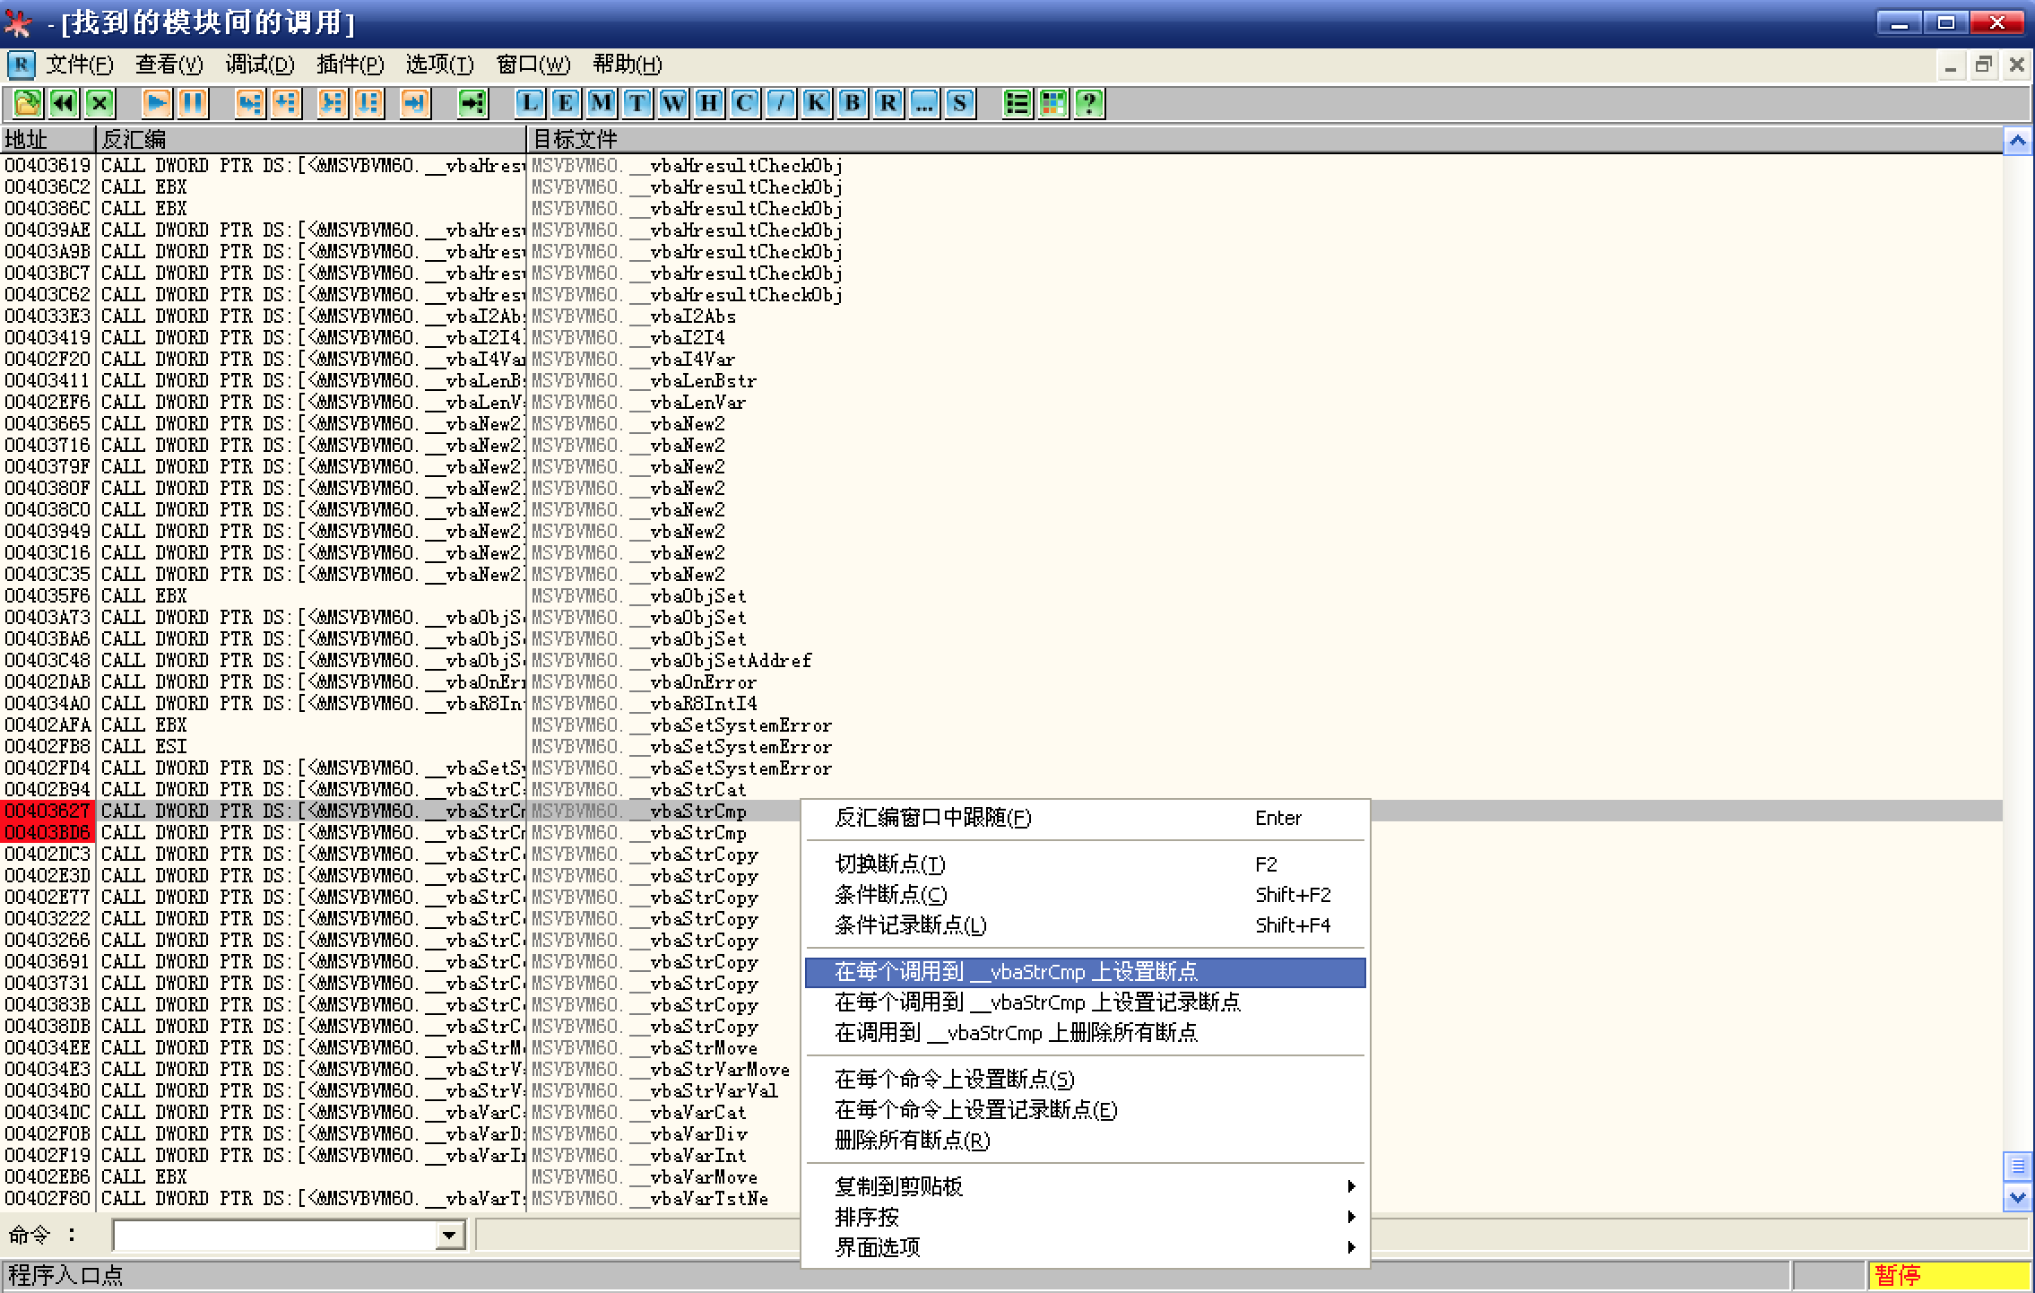Open the Log window with the L icon
This screenshot has width=2035, height=1293.
click(x=529, y=103)
